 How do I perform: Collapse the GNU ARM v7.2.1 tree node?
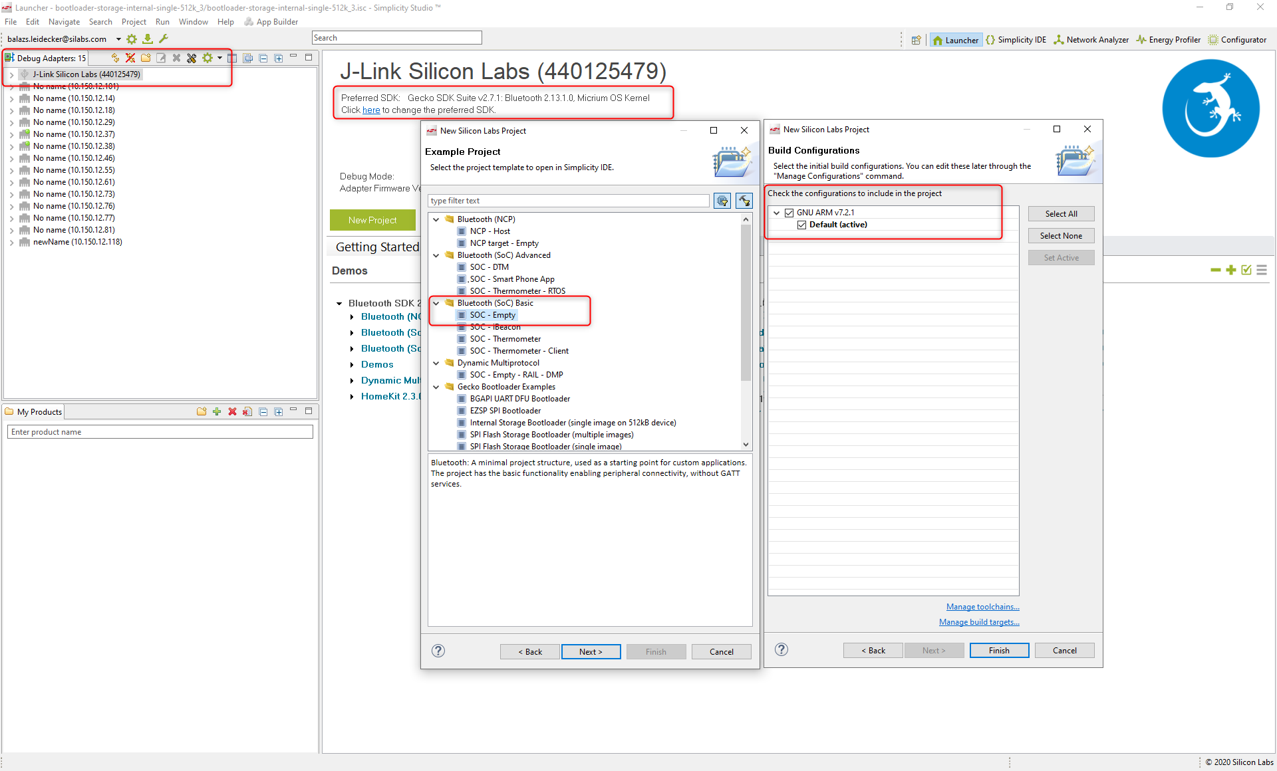click(777, 213)
